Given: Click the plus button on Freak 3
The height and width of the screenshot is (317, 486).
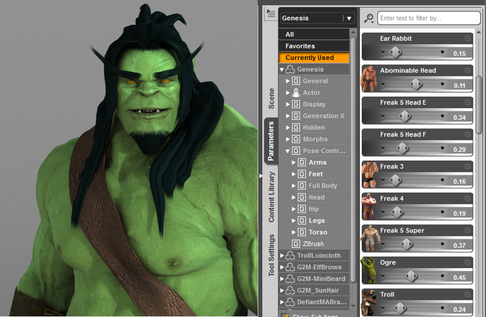Looking at the screenshot, I should pyautogui.click(x=442, y=180).
